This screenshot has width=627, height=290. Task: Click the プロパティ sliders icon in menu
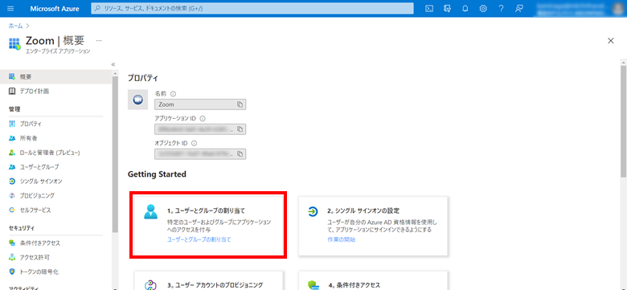[12, 124]
